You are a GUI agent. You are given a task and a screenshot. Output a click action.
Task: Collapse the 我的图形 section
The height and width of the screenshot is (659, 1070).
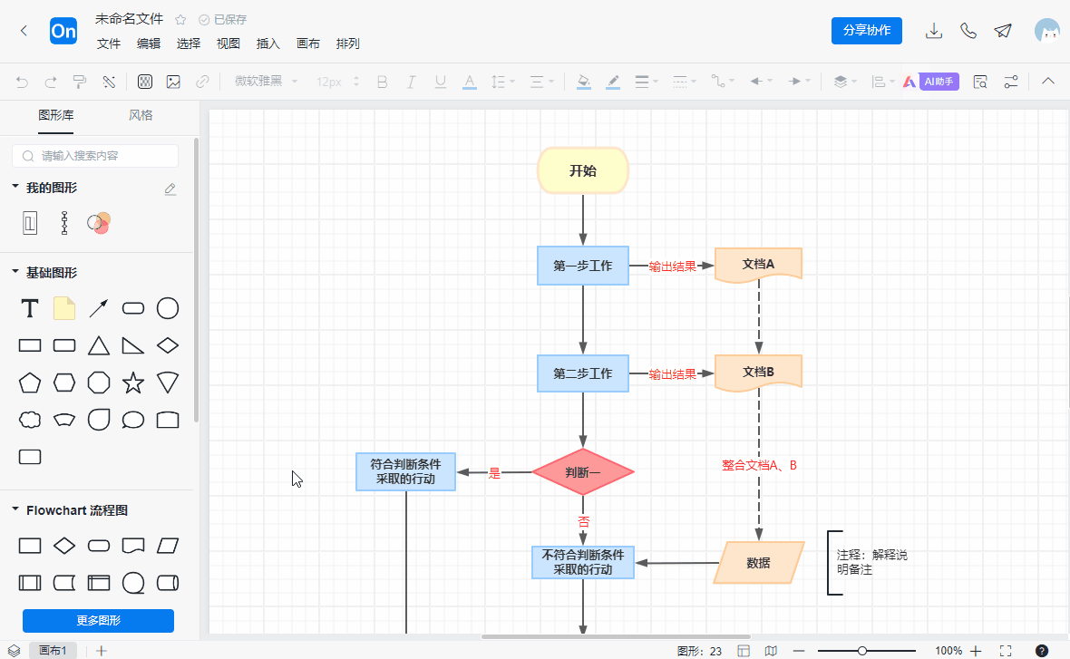click(x=15, y=186)
